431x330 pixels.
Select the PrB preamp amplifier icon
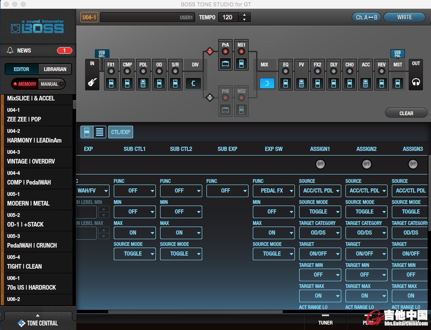(225, 110)
